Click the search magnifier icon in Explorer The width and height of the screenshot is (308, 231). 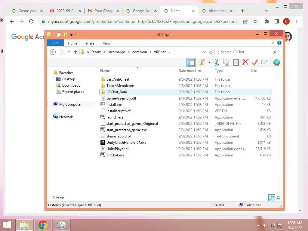(275, 52)
